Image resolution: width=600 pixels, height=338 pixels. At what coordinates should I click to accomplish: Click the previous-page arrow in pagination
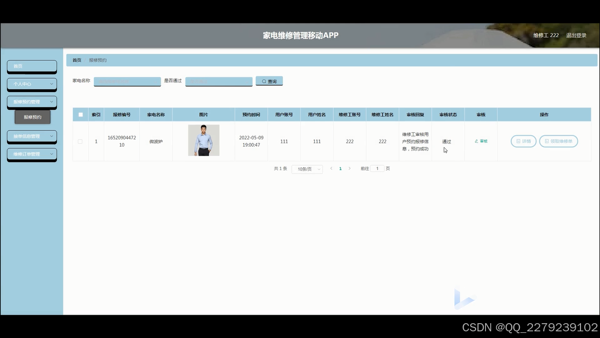(331, 169)
